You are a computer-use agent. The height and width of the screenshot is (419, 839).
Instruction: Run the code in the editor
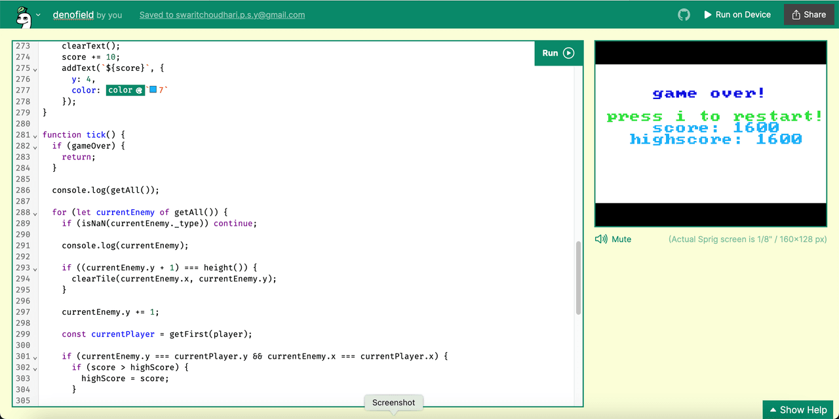click(x=558, y=53)
